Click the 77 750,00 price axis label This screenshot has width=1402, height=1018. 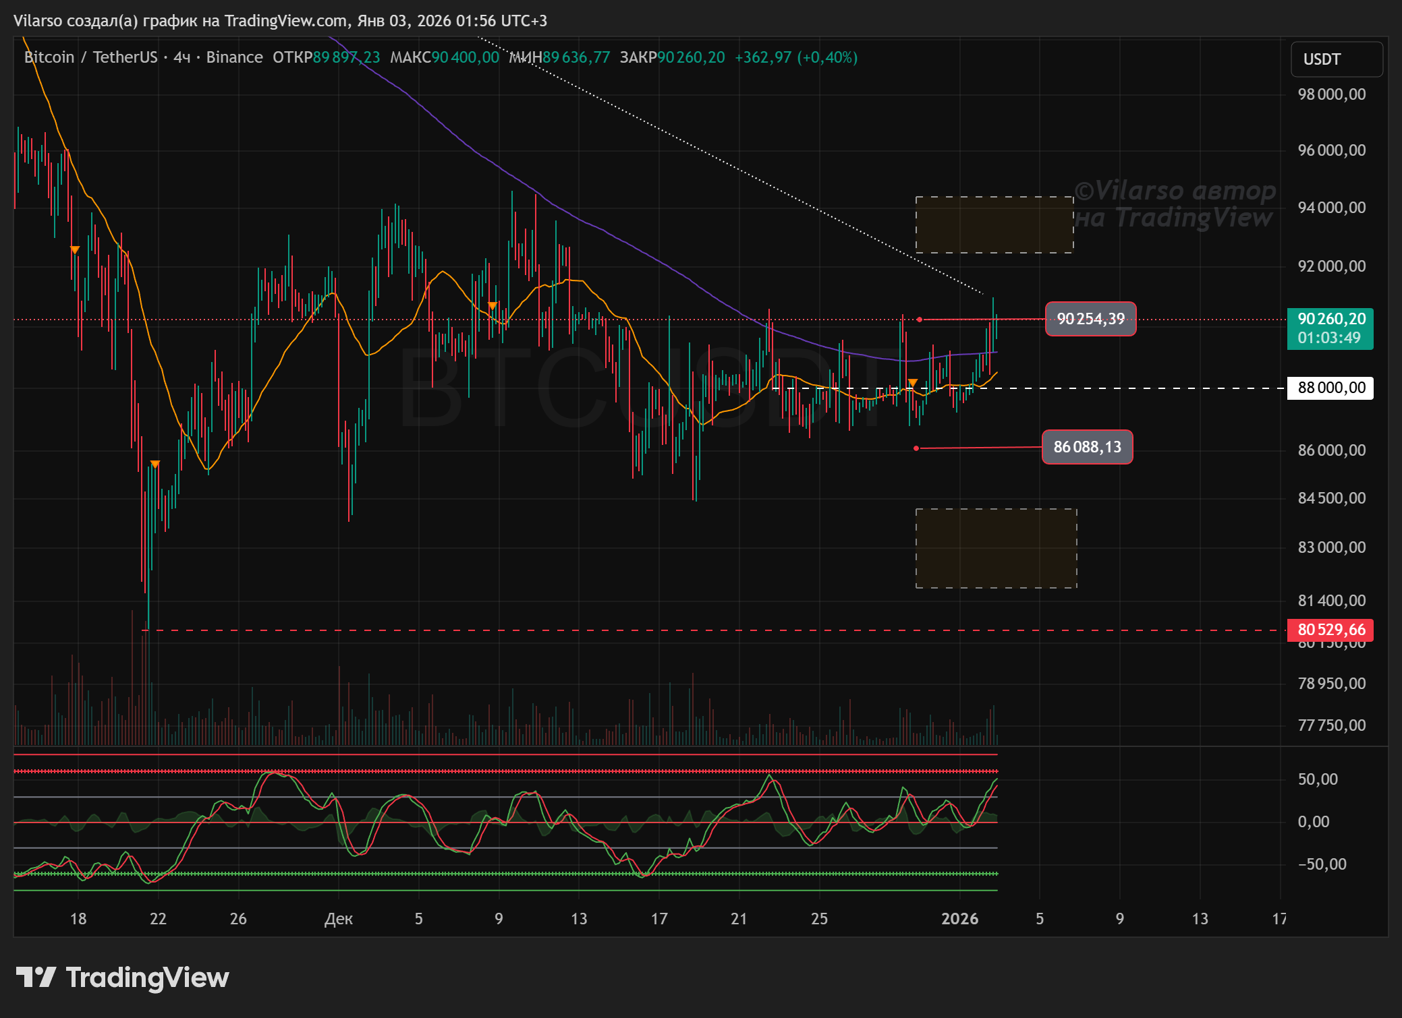click(1332, 725)
